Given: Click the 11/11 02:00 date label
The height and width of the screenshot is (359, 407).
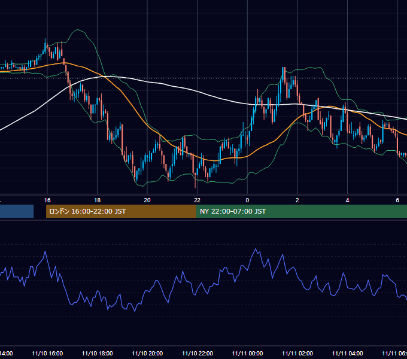Looking at the screenshot, I should [x=297, y=354].
